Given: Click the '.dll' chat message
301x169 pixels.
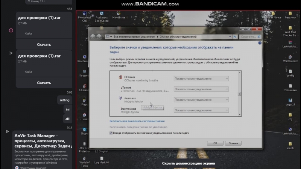Looking at the screenshot, I should point(67,119).
